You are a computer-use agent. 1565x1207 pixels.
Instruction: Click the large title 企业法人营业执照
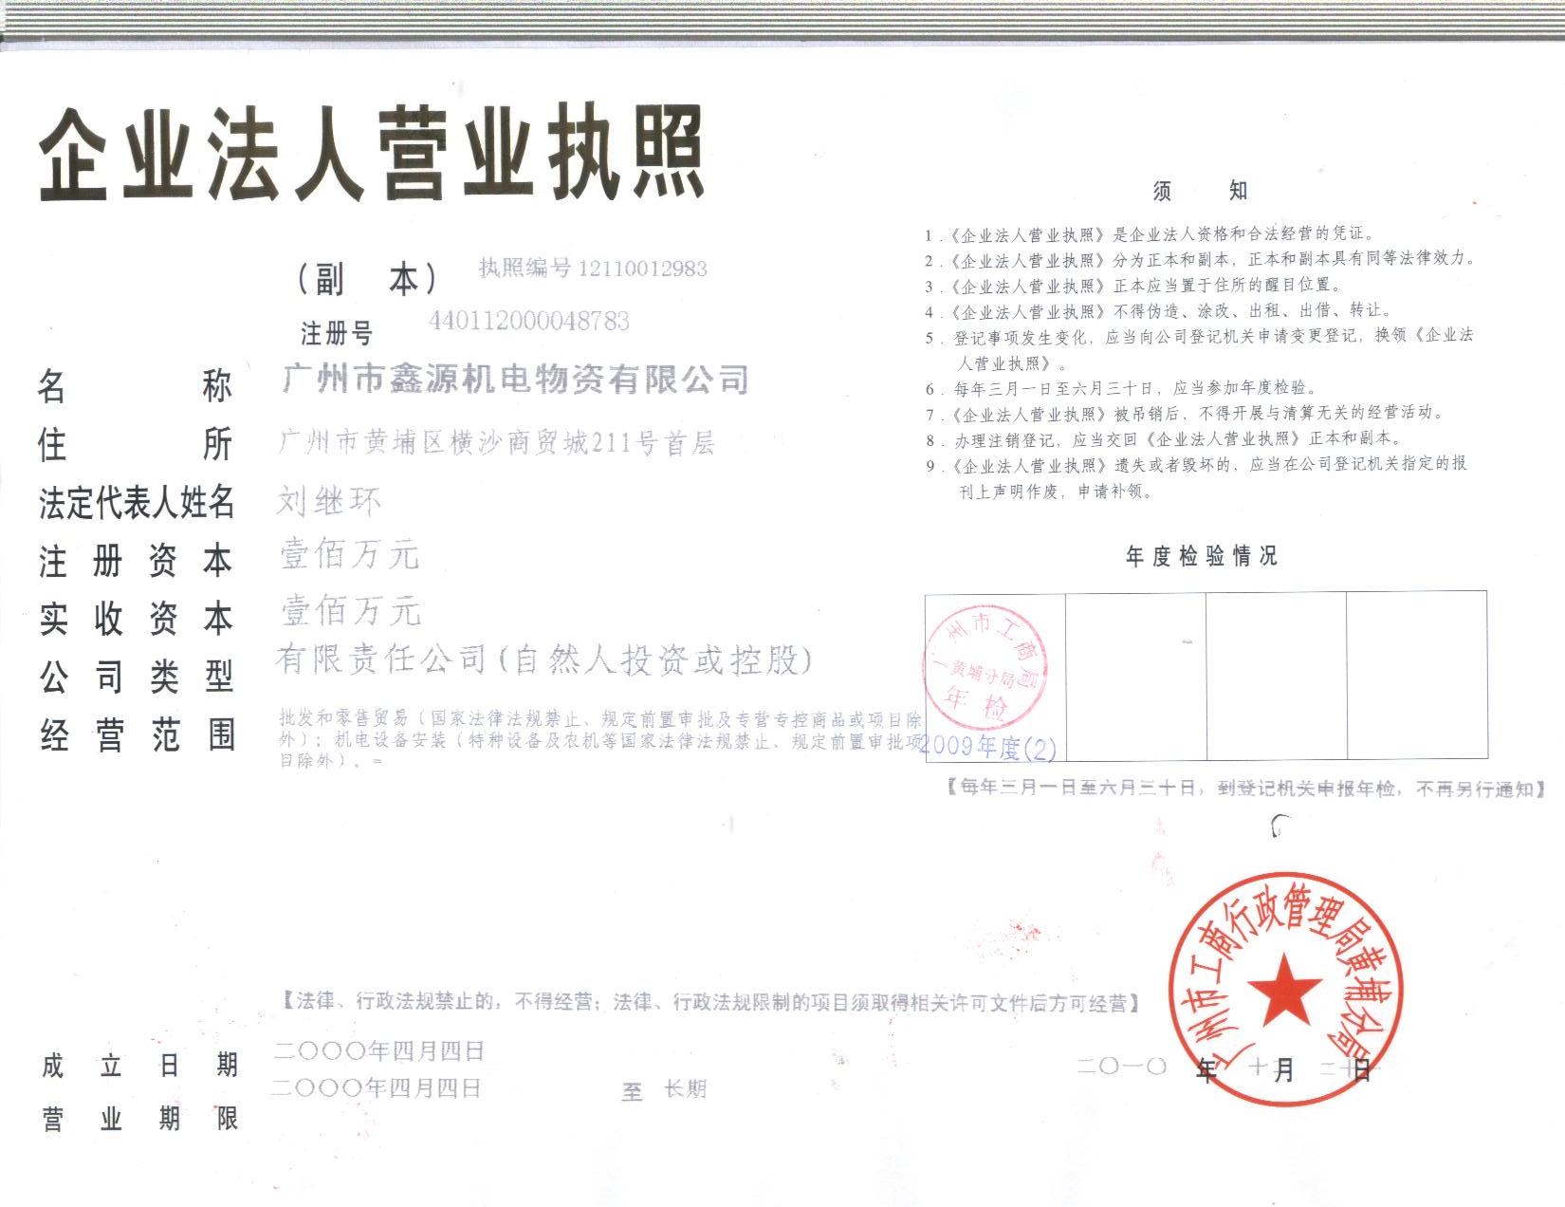373,154
